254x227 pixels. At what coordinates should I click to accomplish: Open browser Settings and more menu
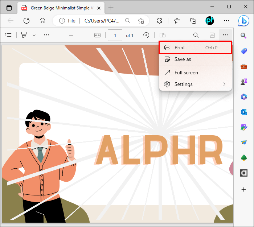[226, 21]
